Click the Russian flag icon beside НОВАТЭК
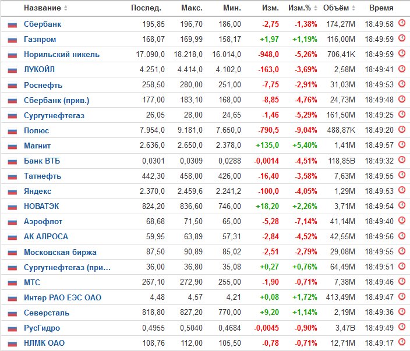410x351 pixels. pos(12,207)
